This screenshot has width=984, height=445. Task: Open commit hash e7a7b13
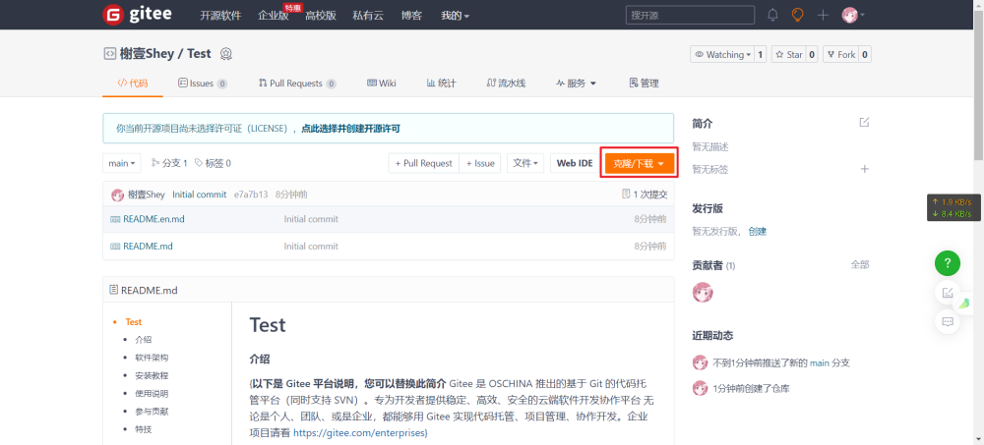click(251, 195)
